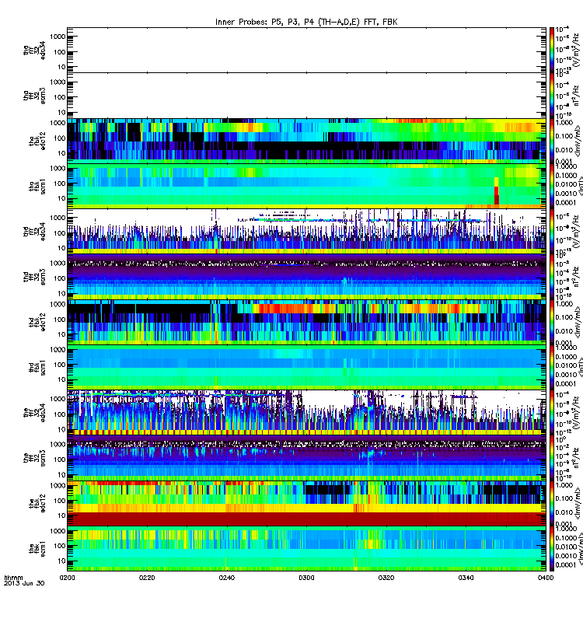
Task: Click the 'thd fff 32 edc34' y-axis label
Action: (34, 232)
